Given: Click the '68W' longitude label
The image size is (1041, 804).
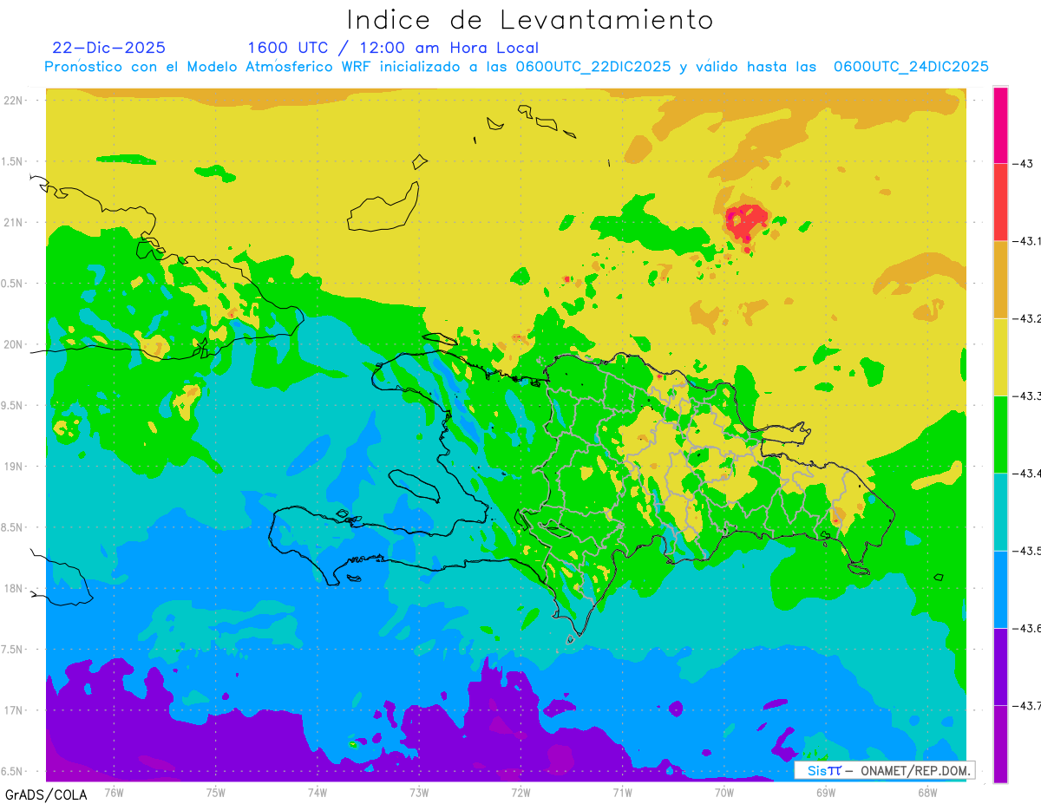Looking at the screenshot, I should click(927, 792).
